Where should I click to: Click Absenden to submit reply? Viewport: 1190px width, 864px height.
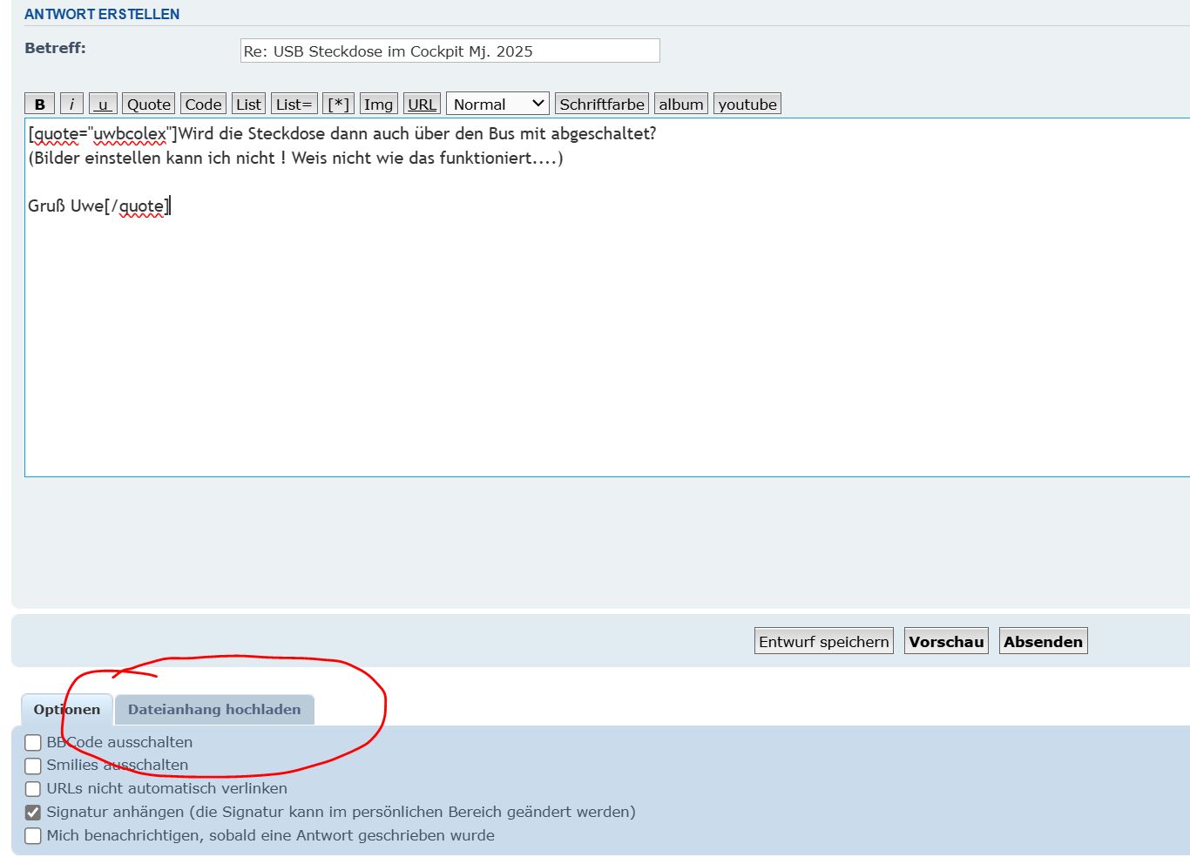1043,642
